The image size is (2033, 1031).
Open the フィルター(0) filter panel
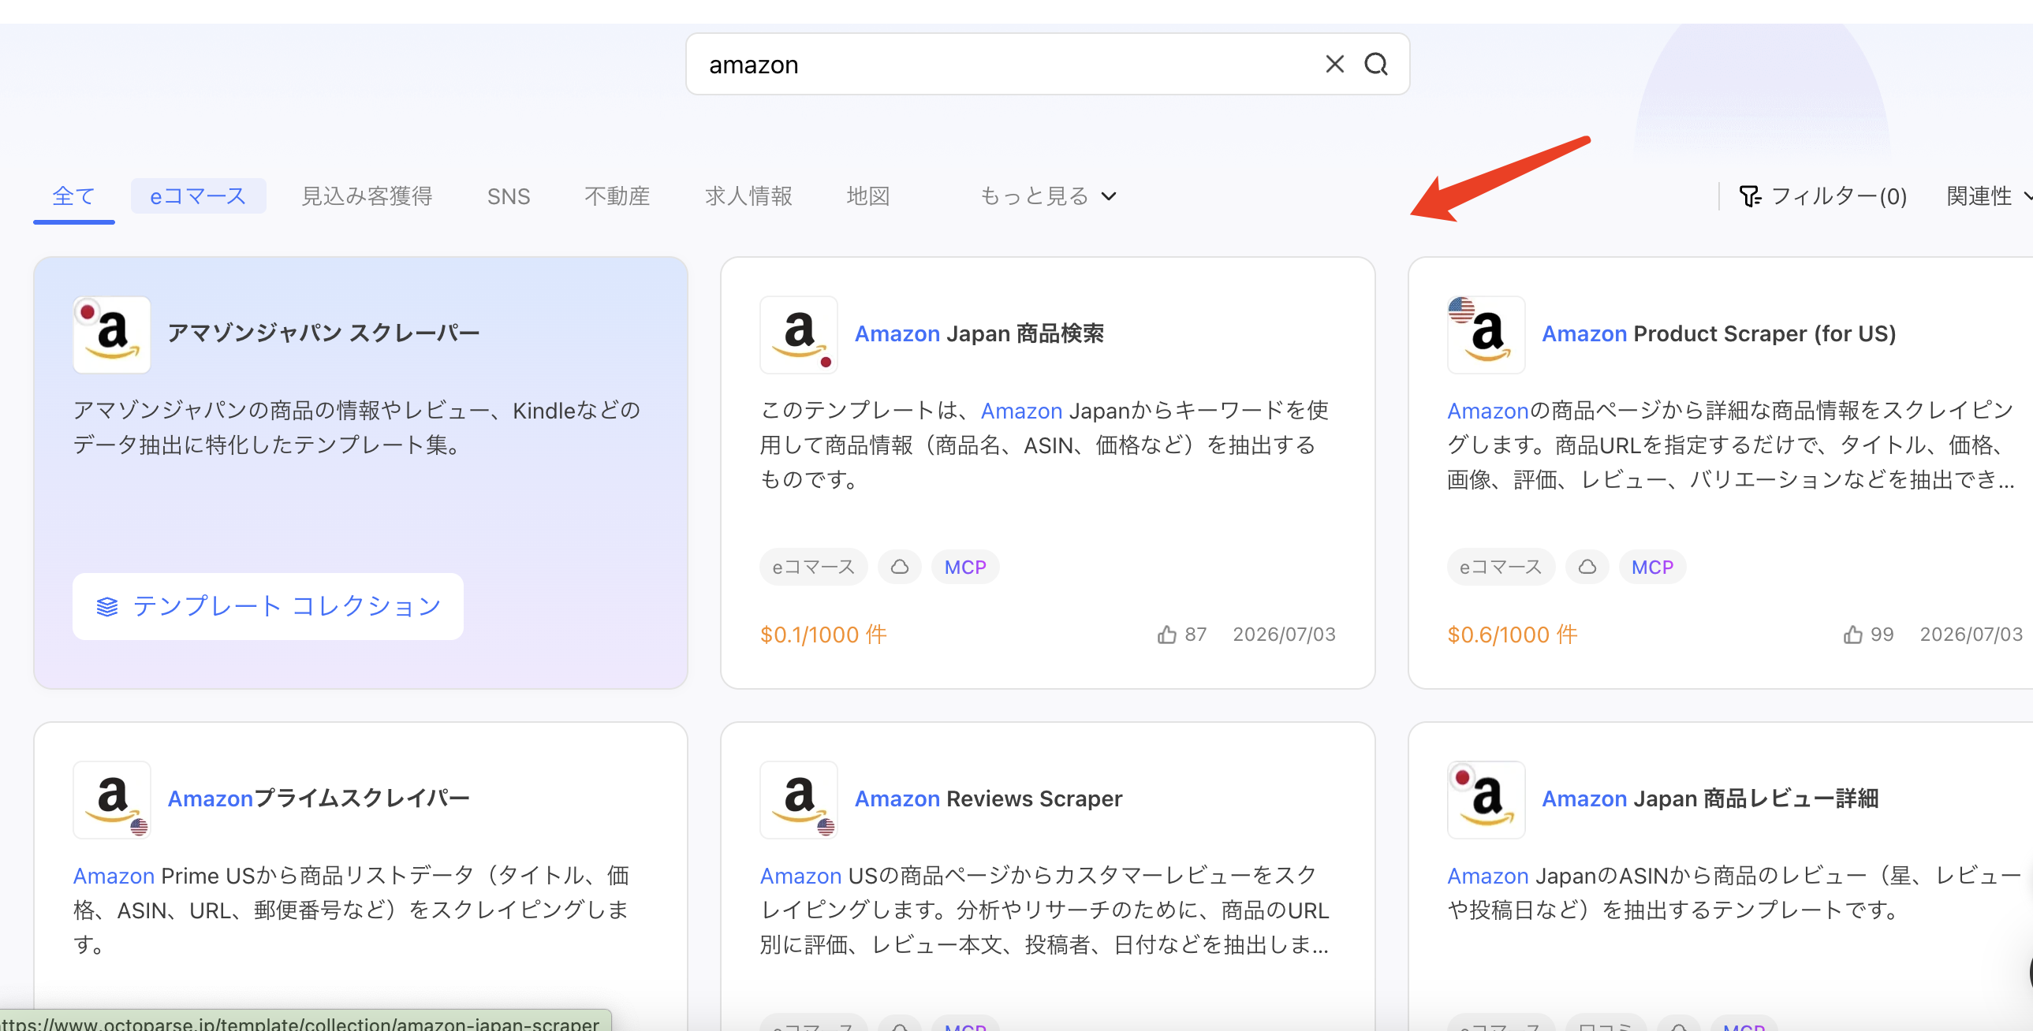point(1822,195)
